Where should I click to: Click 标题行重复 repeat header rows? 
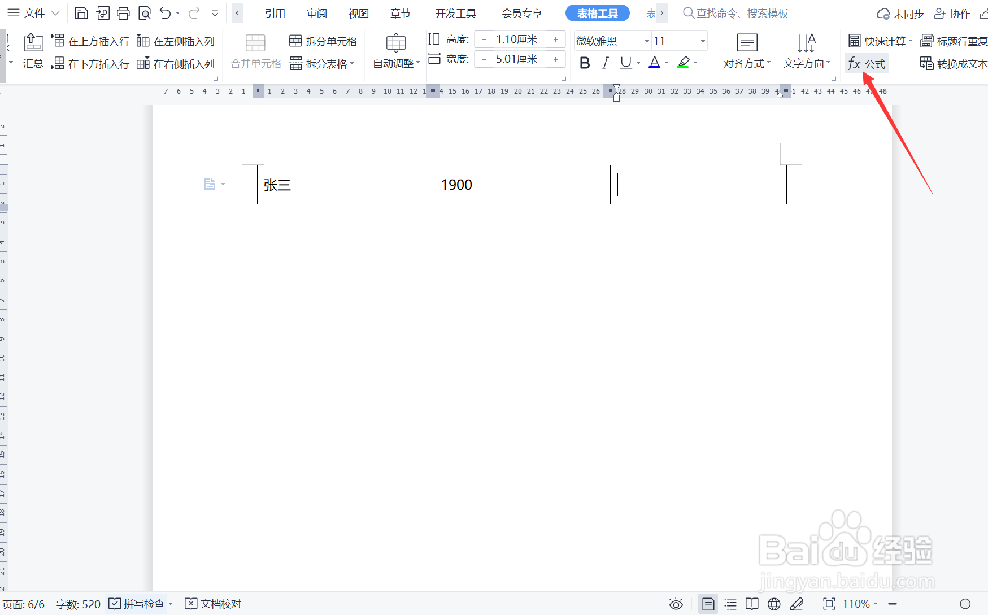(954, 41)
